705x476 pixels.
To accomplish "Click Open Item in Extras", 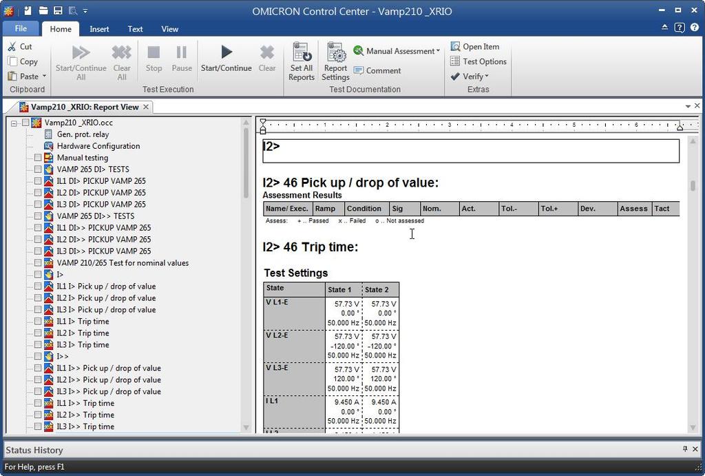I will 475,47.
